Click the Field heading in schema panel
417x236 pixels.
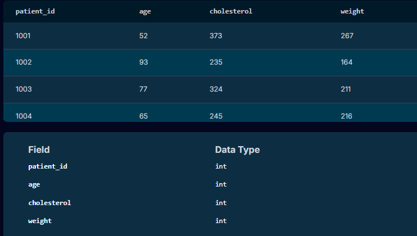coord(39,149)
